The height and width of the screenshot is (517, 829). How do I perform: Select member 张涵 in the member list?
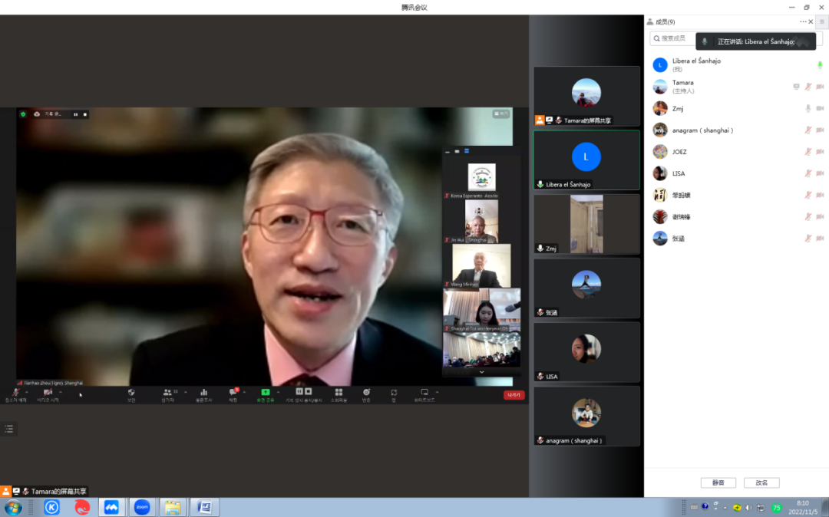point(736,238)
